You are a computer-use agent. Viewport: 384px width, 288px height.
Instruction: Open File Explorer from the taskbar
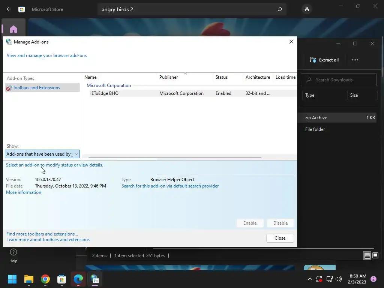click(28, 279)
